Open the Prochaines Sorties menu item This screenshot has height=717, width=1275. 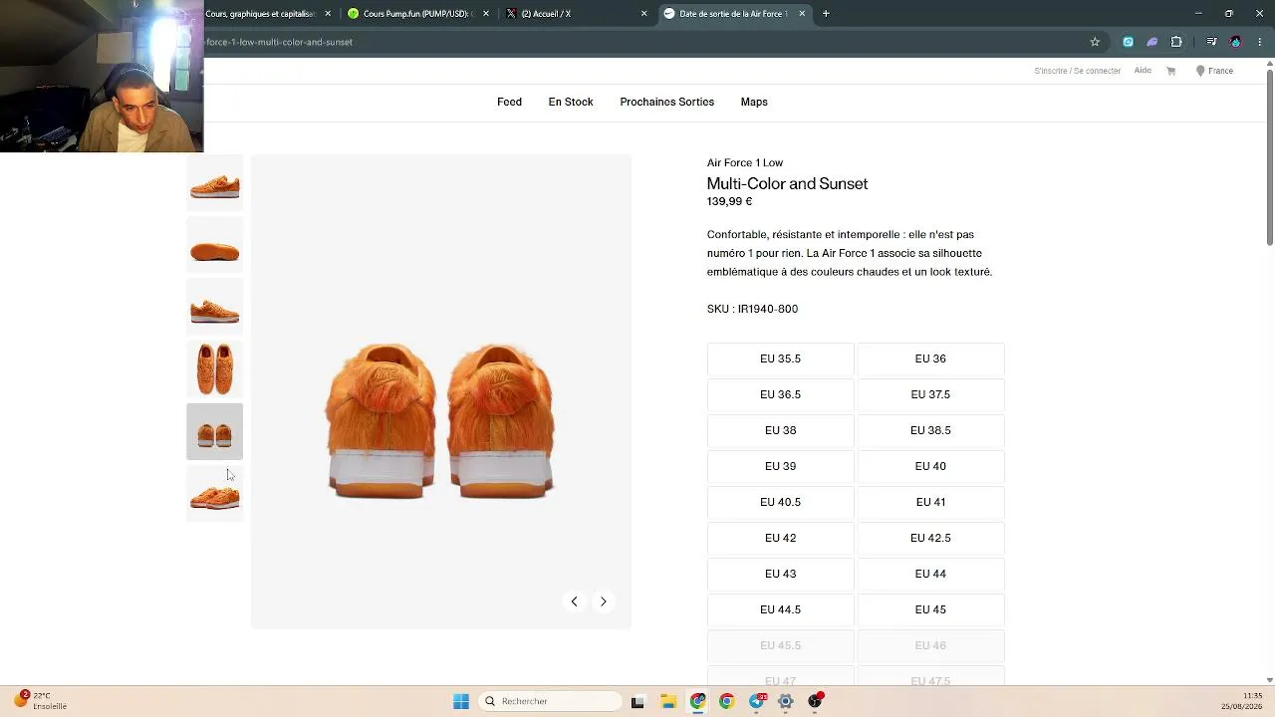666,102
